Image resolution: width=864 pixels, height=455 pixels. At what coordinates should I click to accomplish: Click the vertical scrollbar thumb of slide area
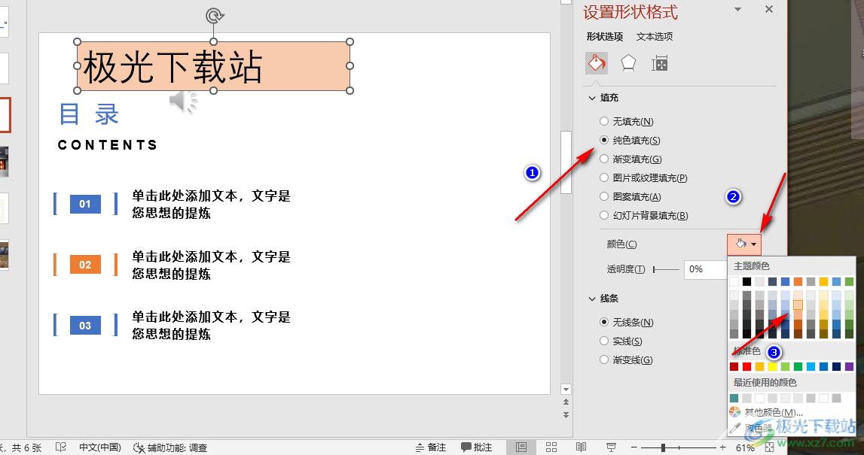566,162
